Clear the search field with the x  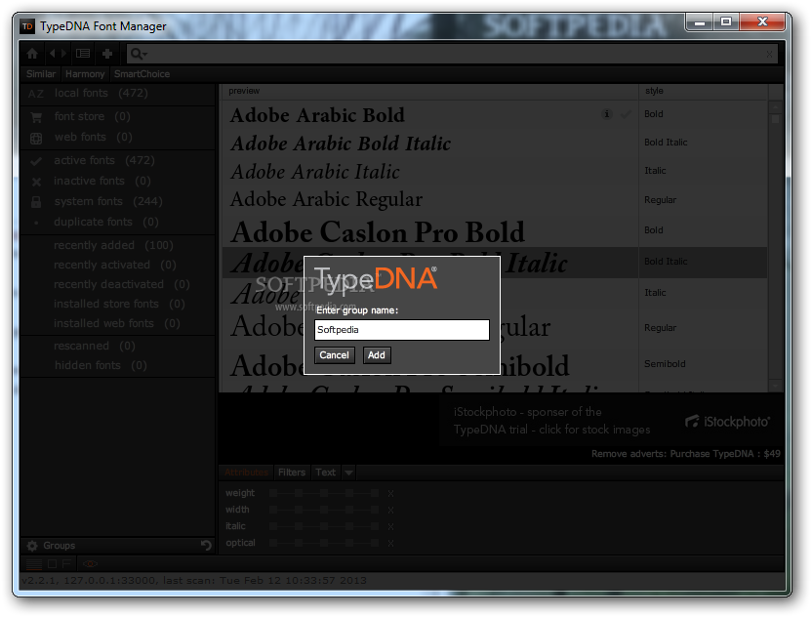pos(769,55)
